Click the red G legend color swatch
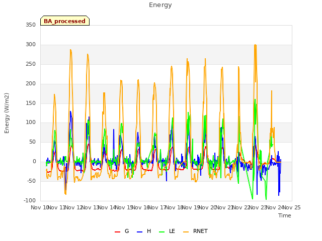 [117, 232]
